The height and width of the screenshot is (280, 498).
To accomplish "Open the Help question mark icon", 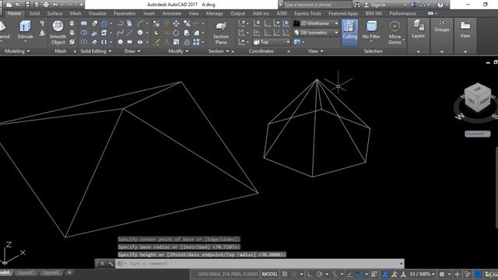I will (x=440, y=5).
